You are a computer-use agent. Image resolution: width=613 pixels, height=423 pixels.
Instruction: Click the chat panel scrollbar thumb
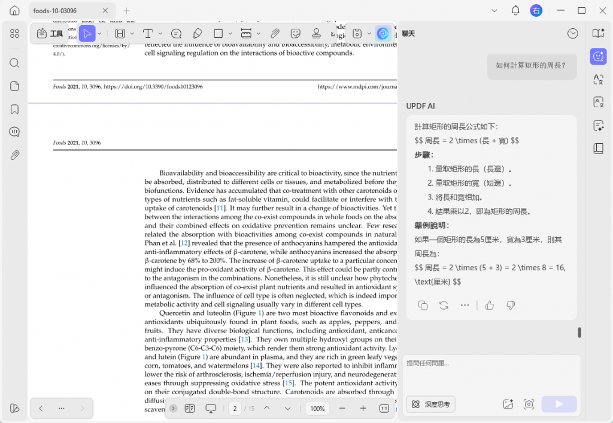pyautogui.click(x=579, y=332)
